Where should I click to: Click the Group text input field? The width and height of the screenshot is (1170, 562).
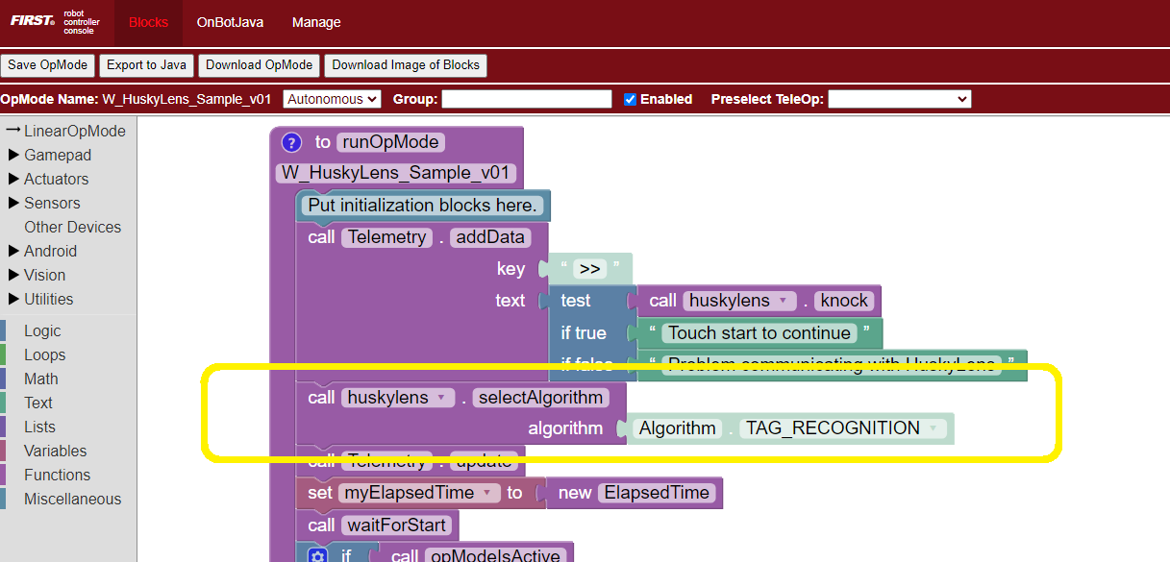pos(526,99)
